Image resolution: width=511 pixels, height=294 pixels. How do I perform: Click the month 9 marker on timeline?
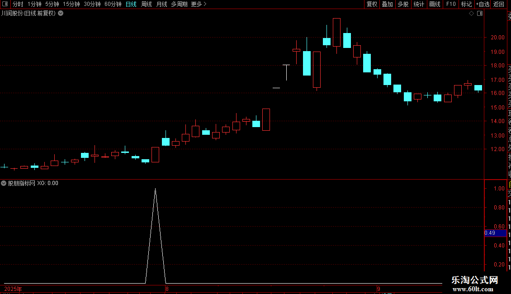pos(379,289)
